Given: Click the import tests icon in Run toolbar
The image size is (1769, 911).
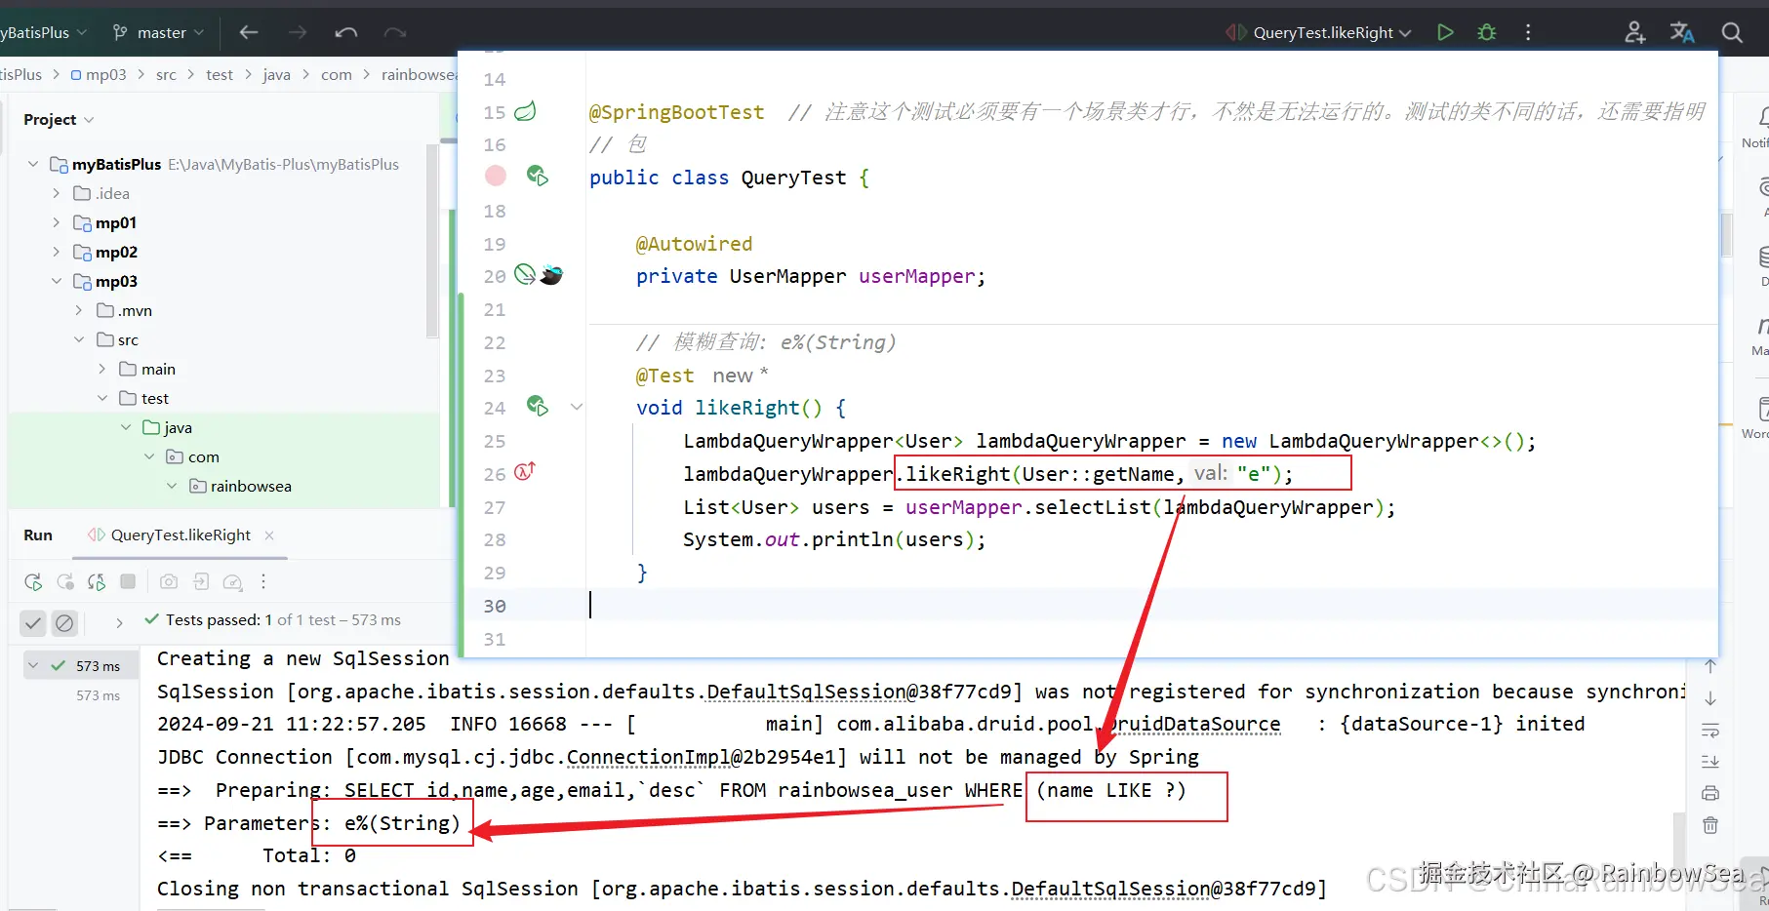Looking at the screenshot, I should (201, 581).
